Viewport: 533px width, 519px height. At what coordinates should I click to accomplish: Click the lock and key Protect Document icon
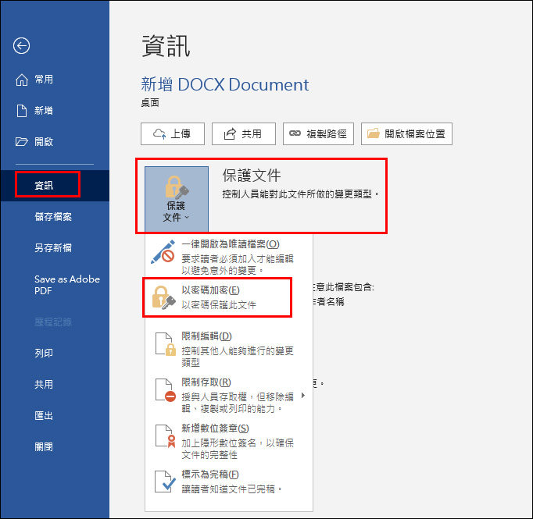(x=177, y=187)
